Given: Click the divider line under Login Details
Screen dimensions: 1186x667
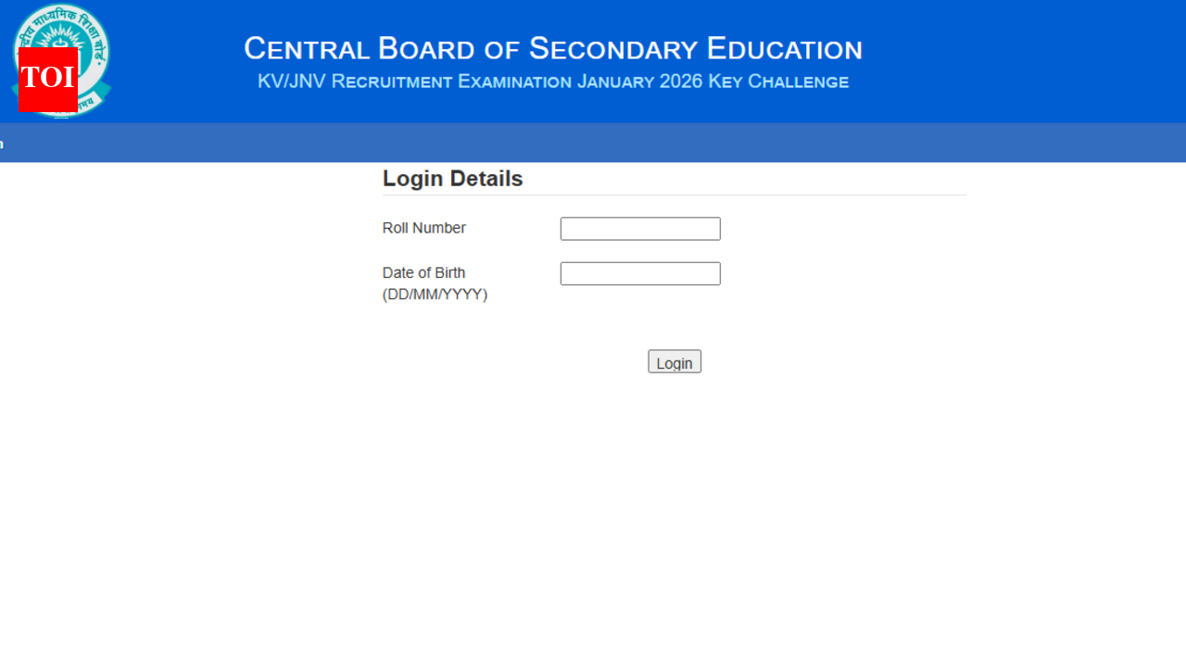Looking at the screenshot, I should 674,193.
